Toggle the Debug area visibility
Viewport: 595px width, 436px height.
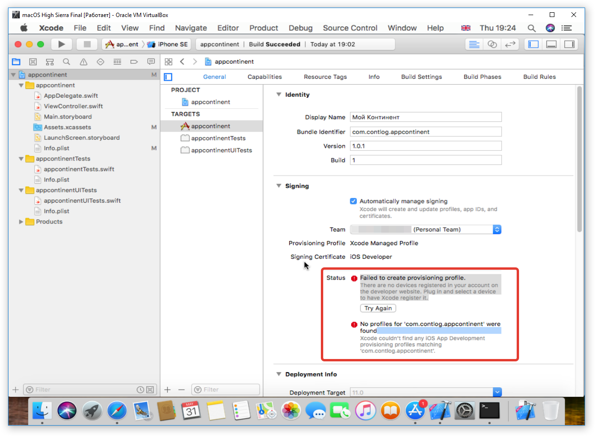click(551, 44)
